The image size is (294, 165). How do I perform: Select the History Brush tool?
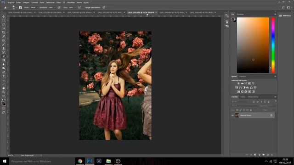4,52
